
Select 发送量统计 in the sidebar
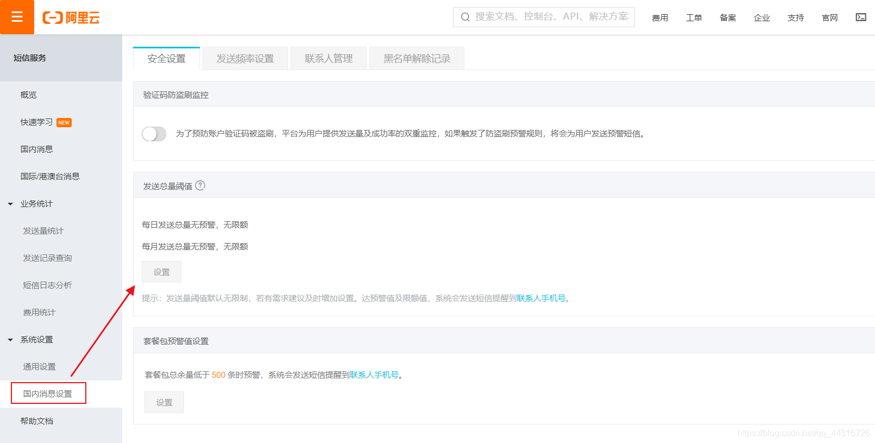pyautogui.click(x=43, y=231)
